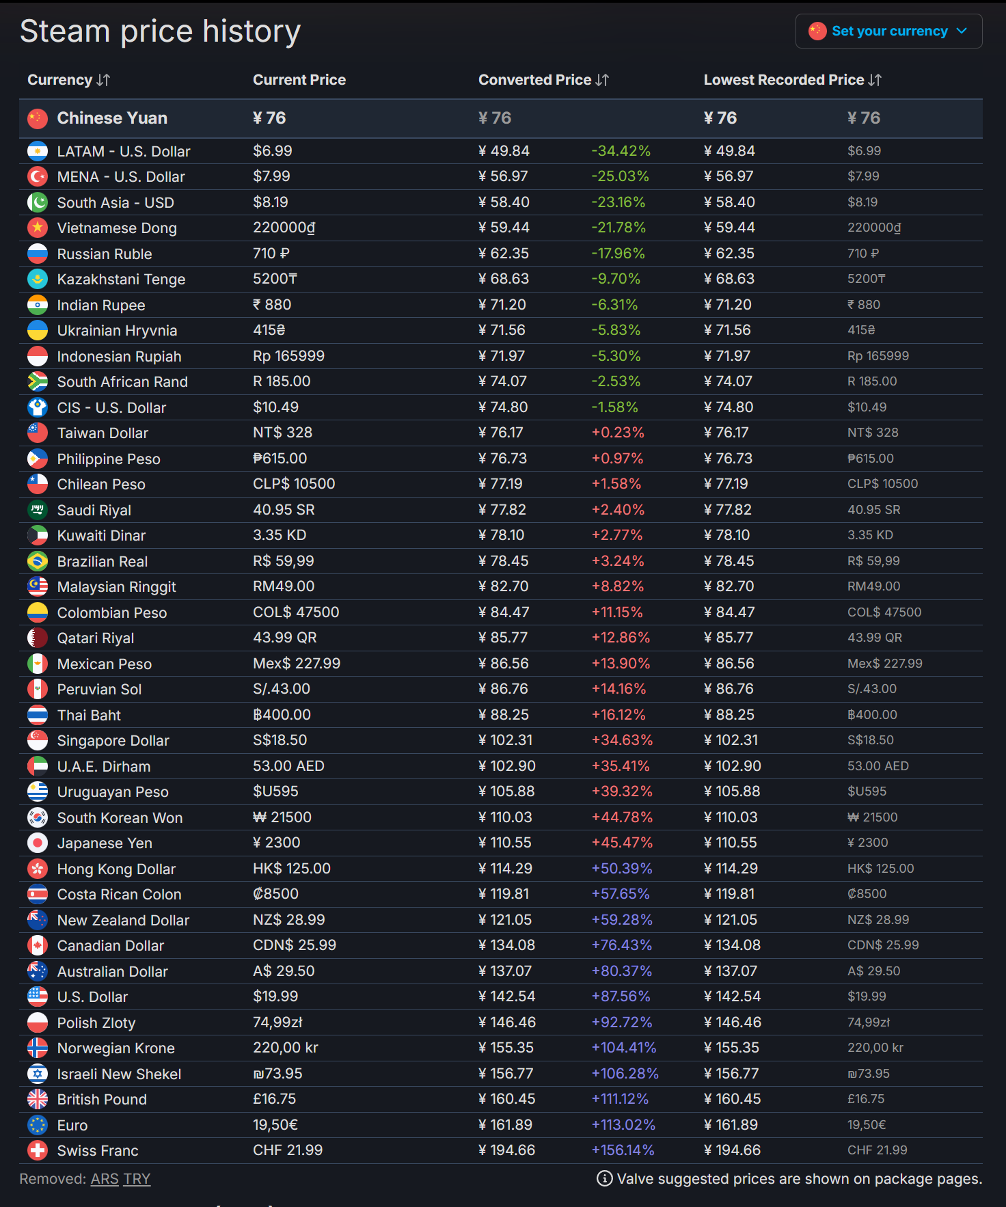Sort the table by Currency column
This screenshot has width=1006, height=1207.
(x=68, y=80)
